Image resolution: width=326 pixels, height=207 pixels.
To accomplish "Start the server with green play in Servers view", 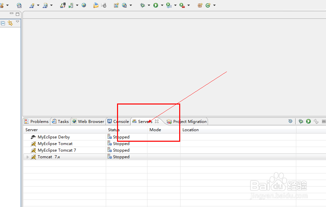I will pyautogui.click(x=308, y=121).
